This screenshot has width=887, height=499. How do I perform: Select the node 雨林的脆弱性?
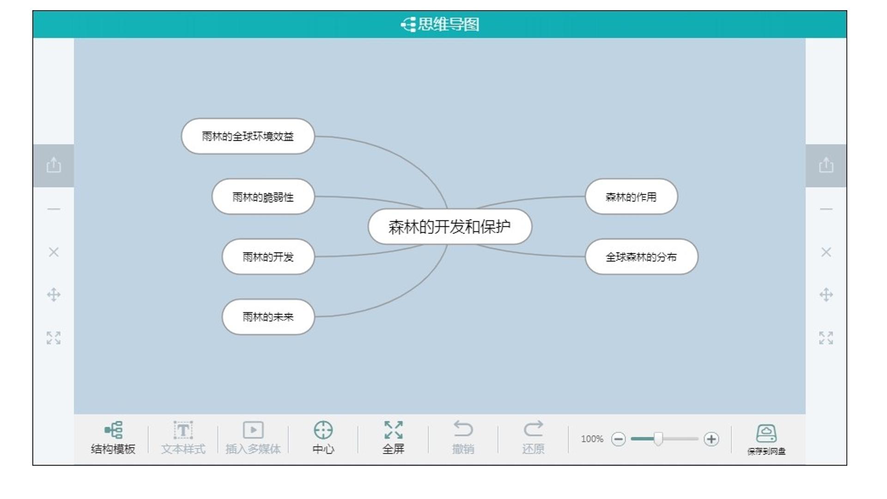263,197
